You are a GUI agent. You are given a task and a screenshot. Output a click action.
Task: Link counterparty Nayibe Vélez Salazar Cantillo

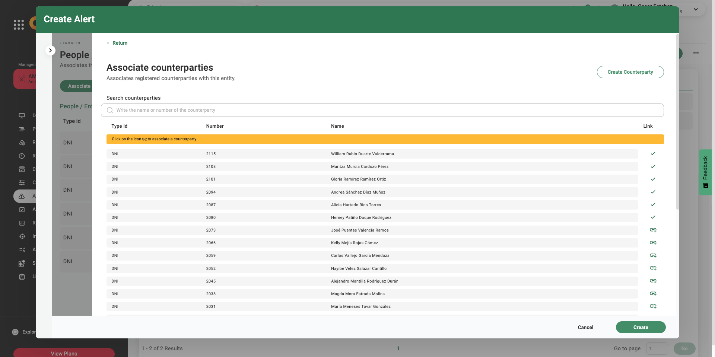click(653, 268)
